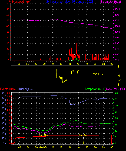Screen dimensions: 126x151
Task: Click the '04' hour label under the rainfall graph
Action: [x=28, y=147]
